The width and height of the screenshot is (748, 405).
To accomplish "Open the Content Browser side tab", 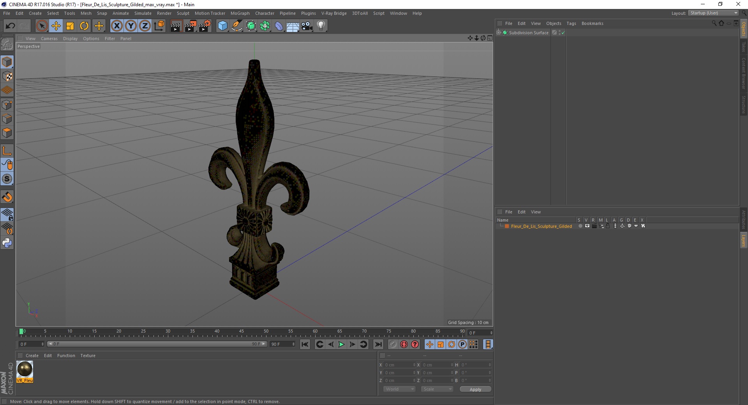I will tap(743, 73).
